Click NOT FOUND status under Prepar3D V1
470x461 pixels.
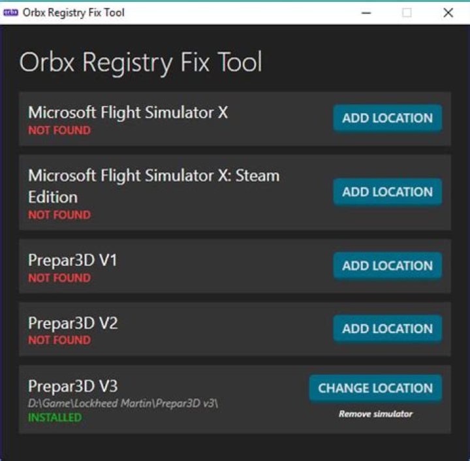pyautogui.click(x=59, y=278)
